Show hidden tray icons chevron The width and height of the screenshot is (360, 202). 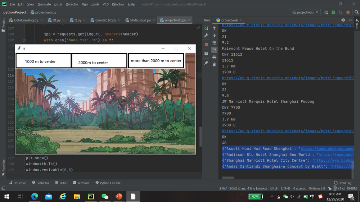click(x=272, y=197)
